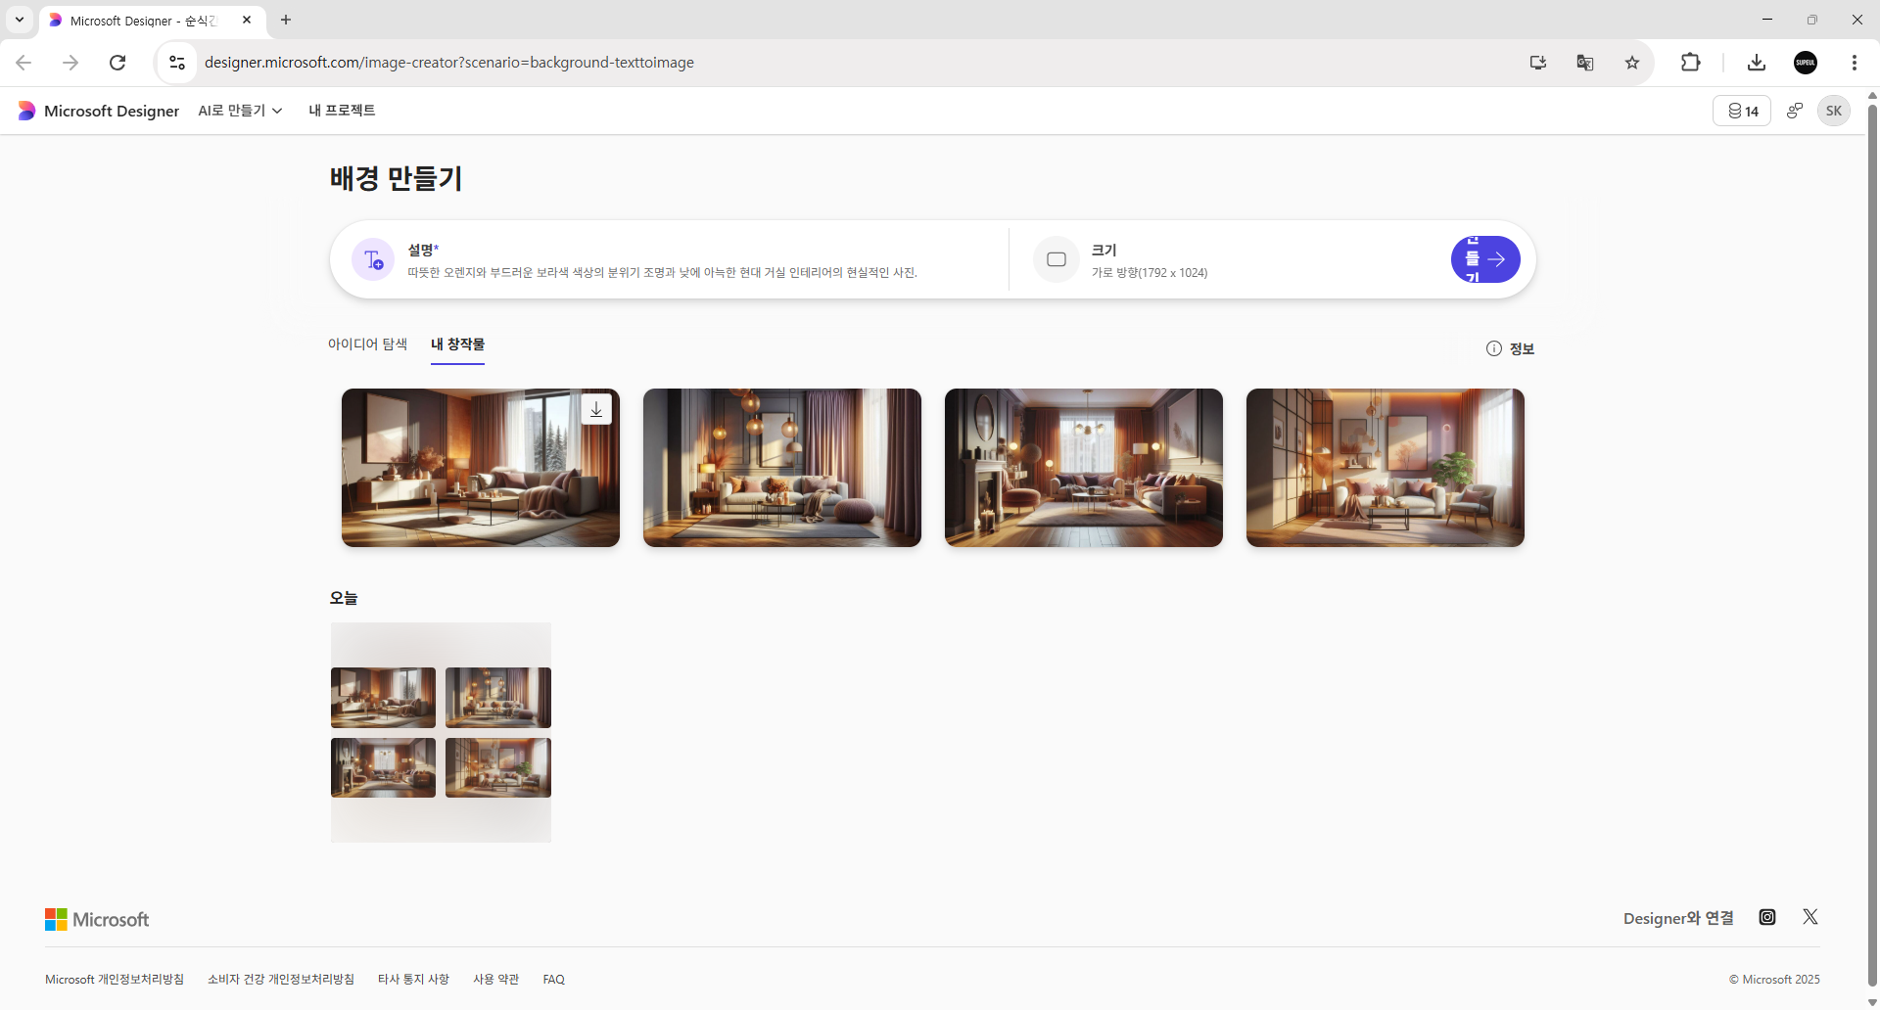Select top-right small thumbnail under 오늘
This screenshot has width=1880, height=1010.
[498, 698]
